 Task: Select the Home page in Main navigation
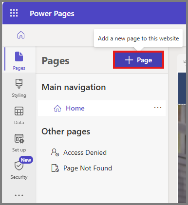point(102,108)
